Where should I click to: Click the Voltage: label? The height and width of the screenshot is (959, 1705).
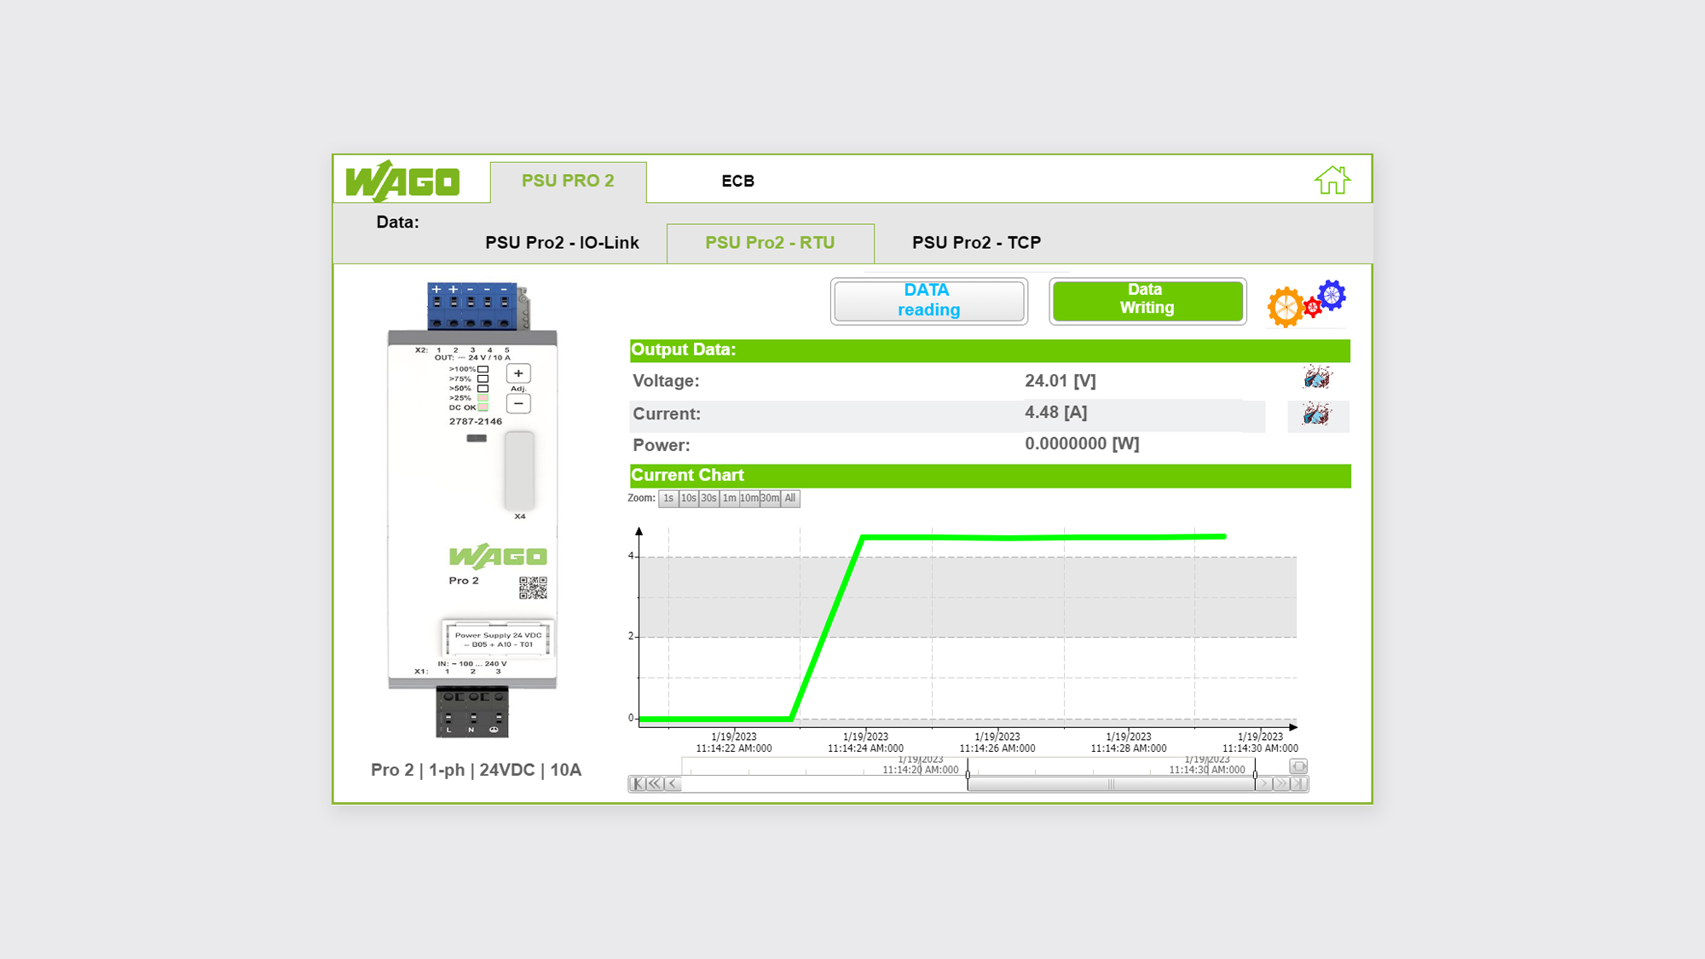666,381
